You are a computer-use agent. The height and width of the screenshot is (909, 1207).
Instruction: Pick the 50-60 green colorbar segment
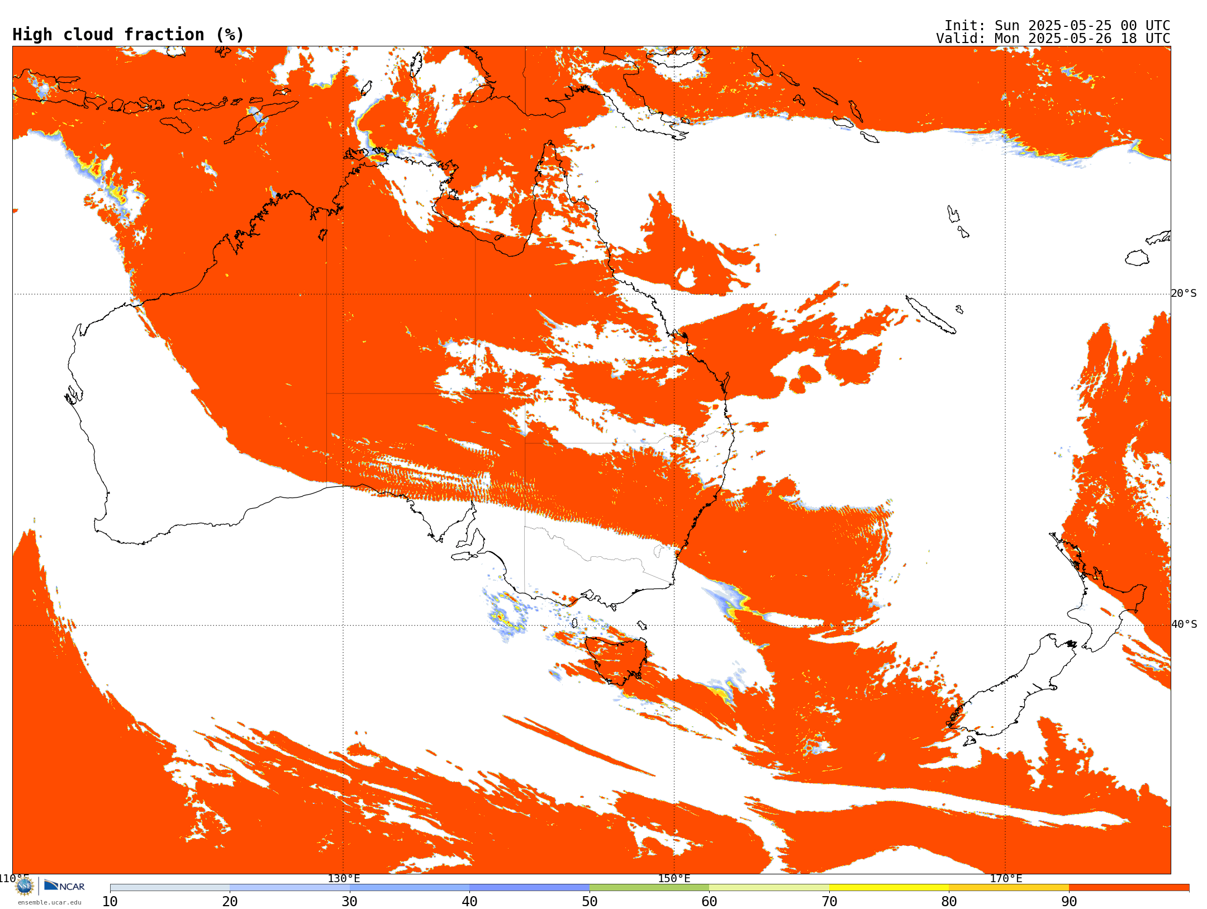(649, 887)
